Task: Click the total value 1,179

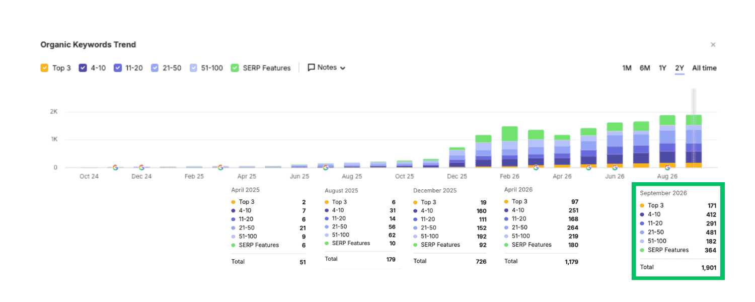Action: [571, 262]
